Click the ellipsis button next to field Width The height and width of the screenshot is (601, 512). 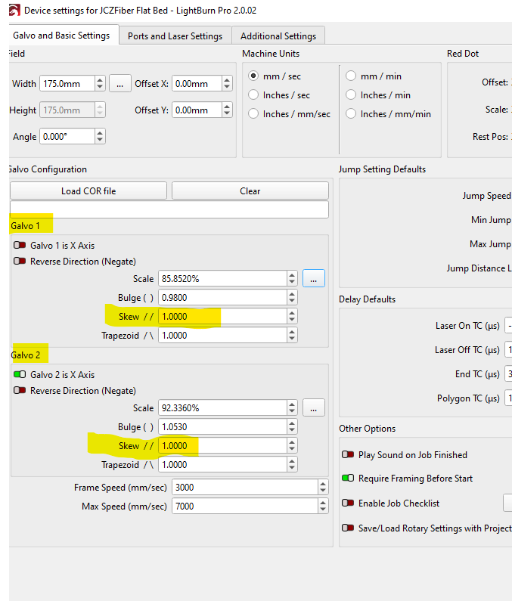click(119, 83)
